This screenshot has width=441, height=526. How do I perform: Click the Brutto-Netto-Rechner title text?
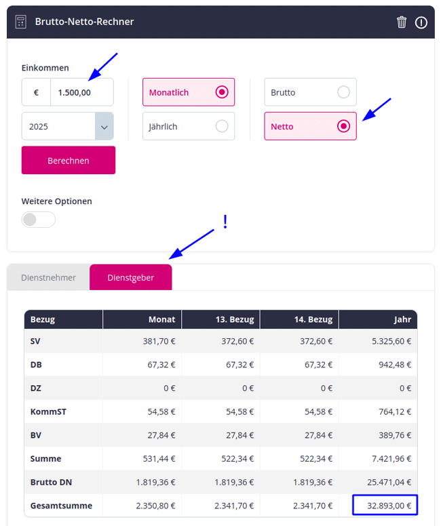pyautogui.click(x=84, y=22)
